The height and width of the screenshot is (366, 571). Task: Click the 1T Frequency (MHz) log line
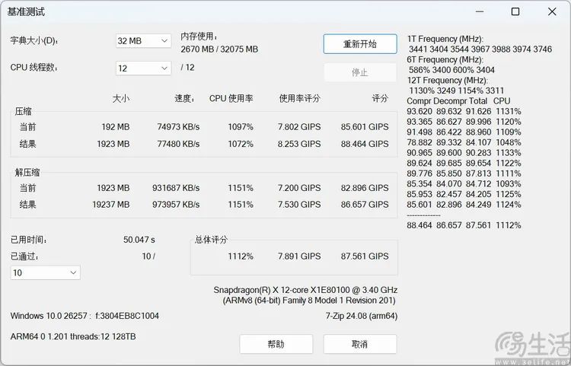[x=445, y=39]
